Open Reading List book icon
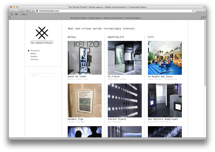Viewport: 215px width, 152px height. [12, 14]
